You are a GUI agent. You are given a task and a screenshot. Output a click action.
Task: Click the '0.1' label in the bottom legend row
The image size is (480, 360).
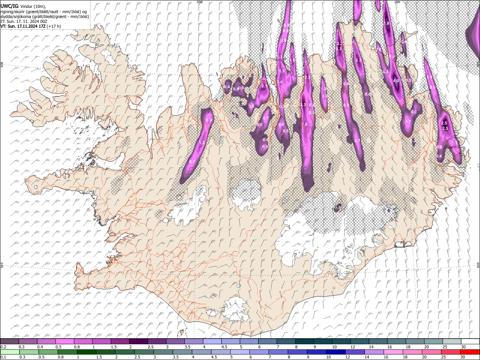[x=3, y=357]
